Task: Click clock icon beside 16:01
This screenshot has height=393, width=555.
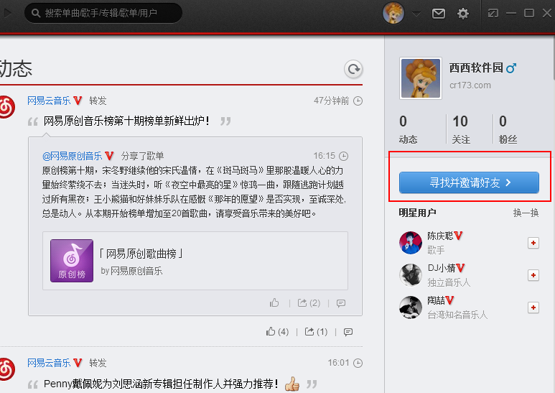Action: 358,363
